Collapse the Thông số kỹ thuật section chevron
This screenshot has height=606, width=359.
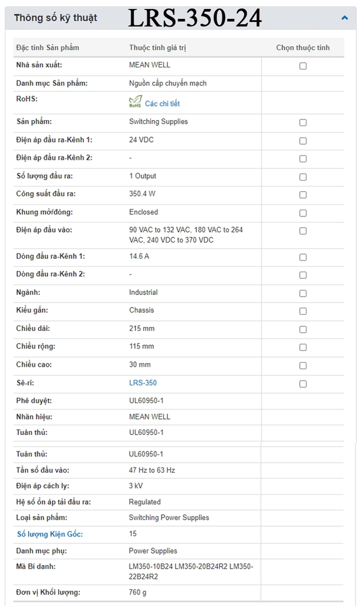pos(345,18)
